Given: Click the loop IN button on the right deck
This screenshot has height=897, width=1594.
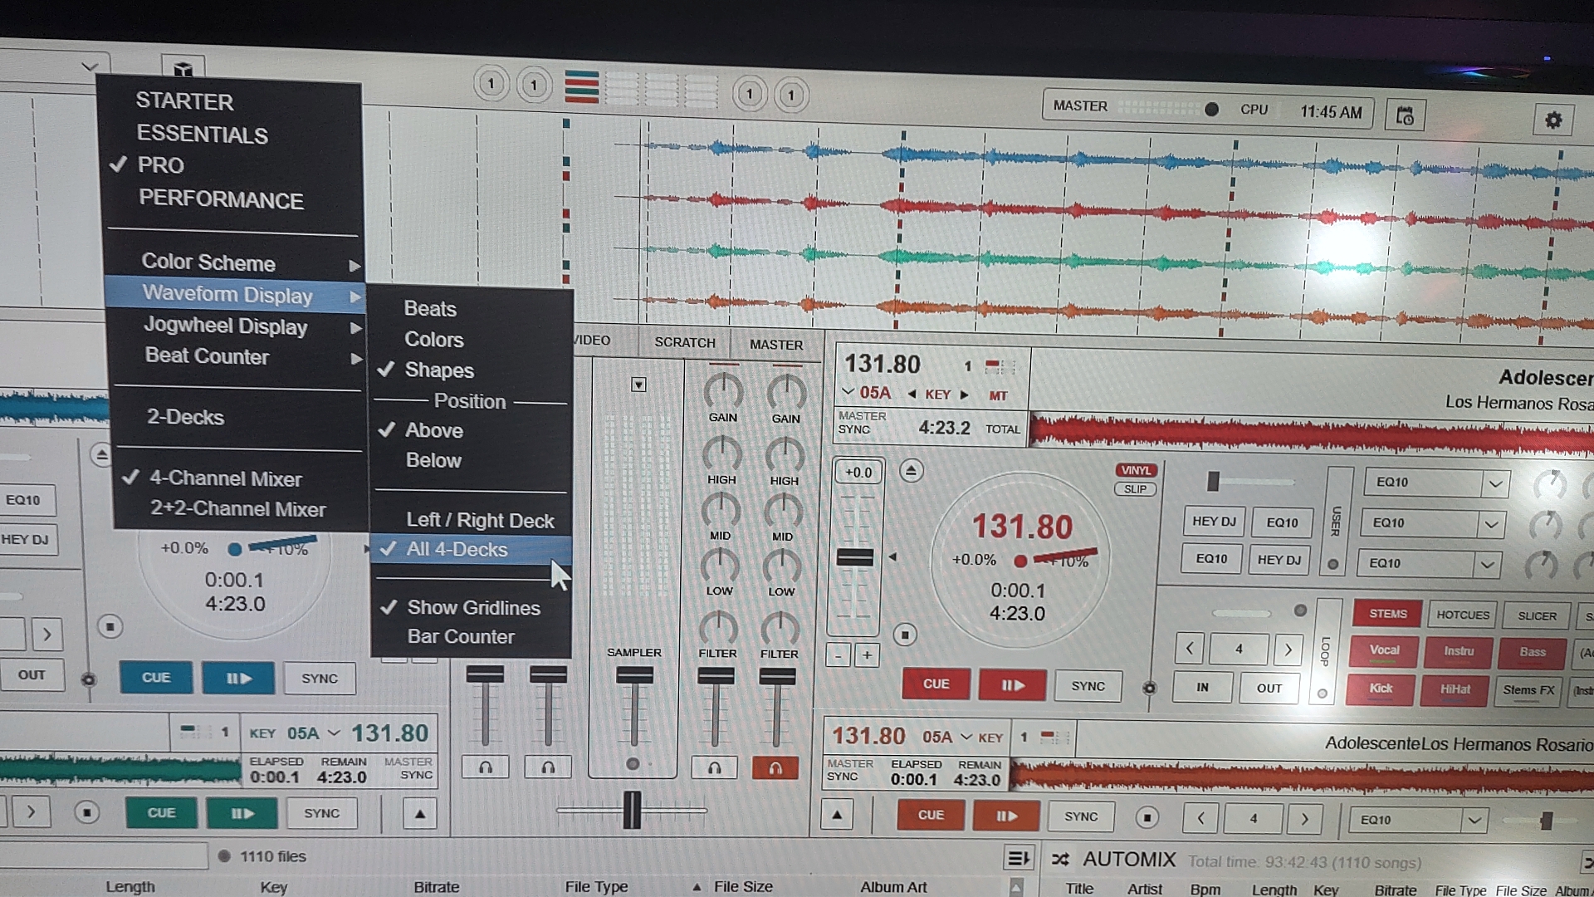Looking at the screenshot, I should pos(1202,688).
